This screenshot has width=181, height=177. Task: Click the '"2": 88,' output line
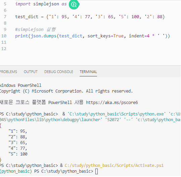[18, 137]
